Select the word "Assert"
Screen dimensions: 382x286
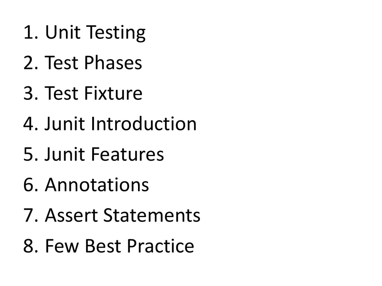(71, 215)
